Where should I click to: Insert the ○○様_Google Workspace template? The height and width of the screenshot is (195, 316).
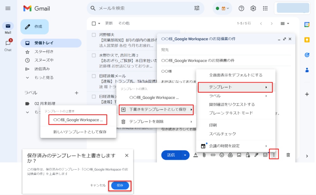coord(156,98)
